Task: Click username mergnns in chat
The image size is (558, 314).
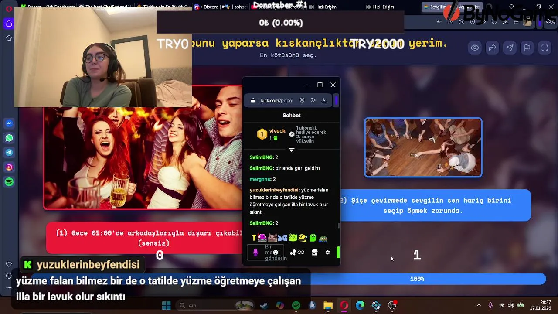Action: pyautogui.click(x=260, y=179)
